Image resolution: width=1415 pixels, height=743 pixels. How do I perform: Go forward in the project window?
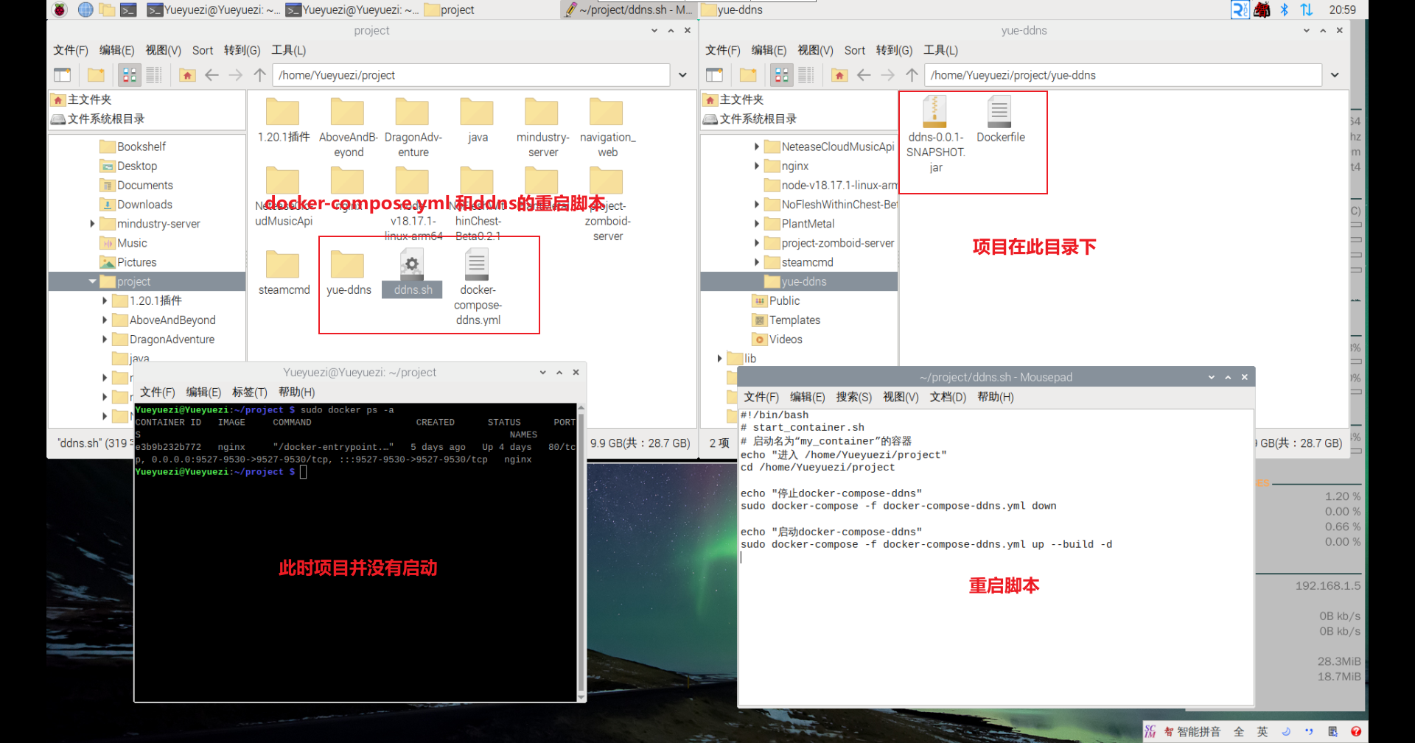pyautogui.click(x=235, y=75)
